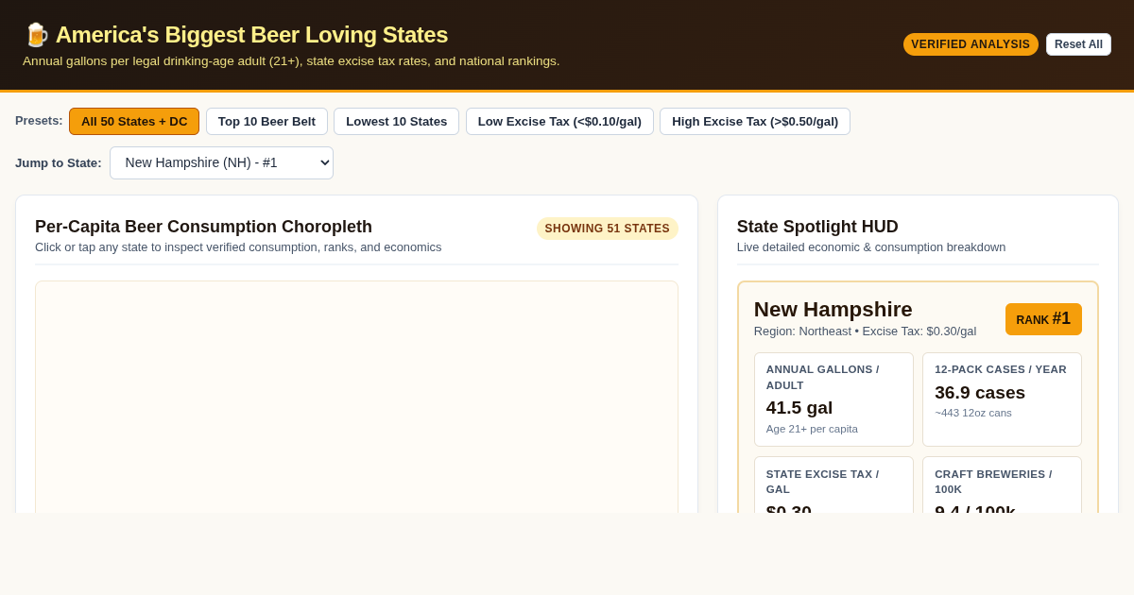The height and width of the screenshot is (595, 1134).
Task: Click the 'Click or tap any state' instruction text
Action: [x=238, y=247]
